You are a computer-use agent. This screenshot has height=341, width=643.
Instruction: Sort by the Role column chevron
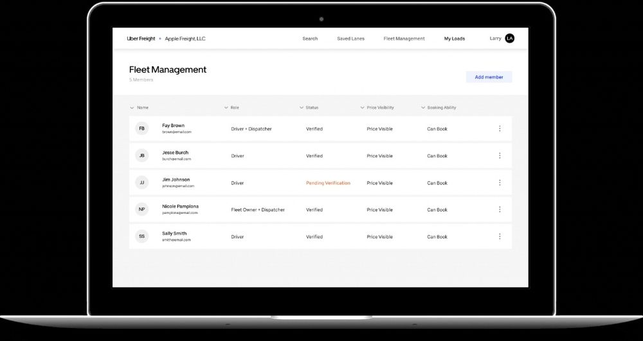(226, 108)
